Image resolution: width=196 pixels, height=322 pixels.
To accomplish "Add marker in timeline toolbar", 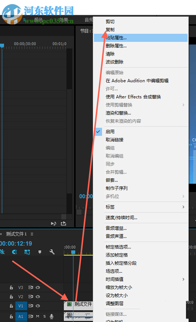I will pyautogui.click(x=40, y=252).
